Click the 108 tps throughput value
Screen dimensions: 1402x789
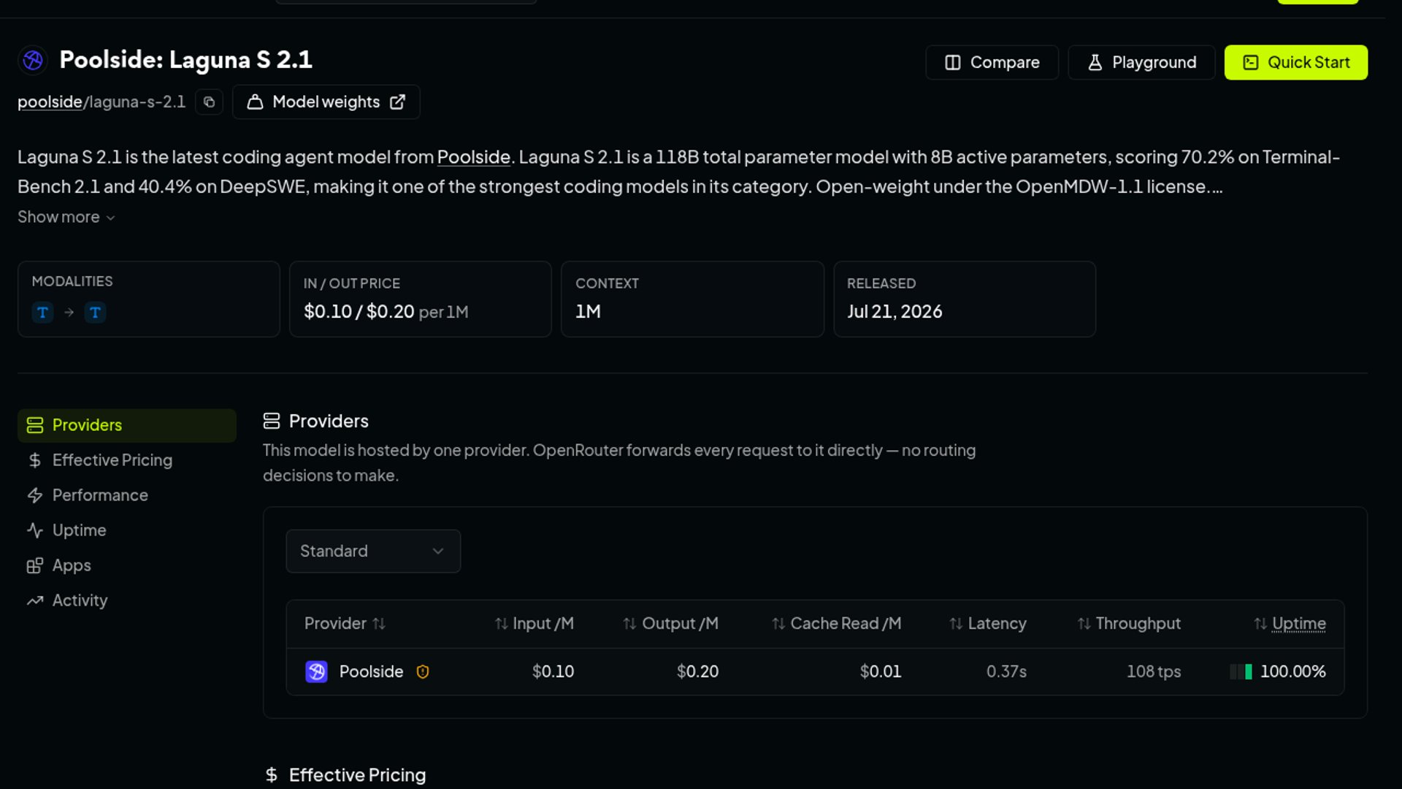[x=1154, y=671]
